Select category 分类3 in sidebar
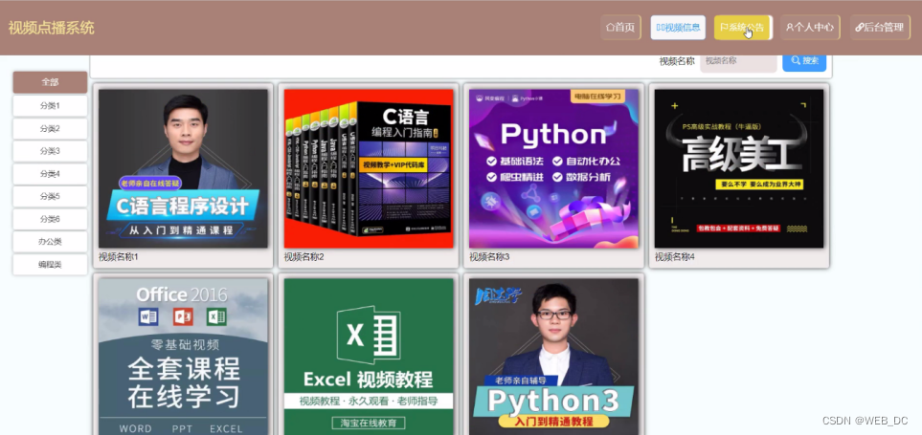Viewport: 922px width, 435px height. point(50,151)
